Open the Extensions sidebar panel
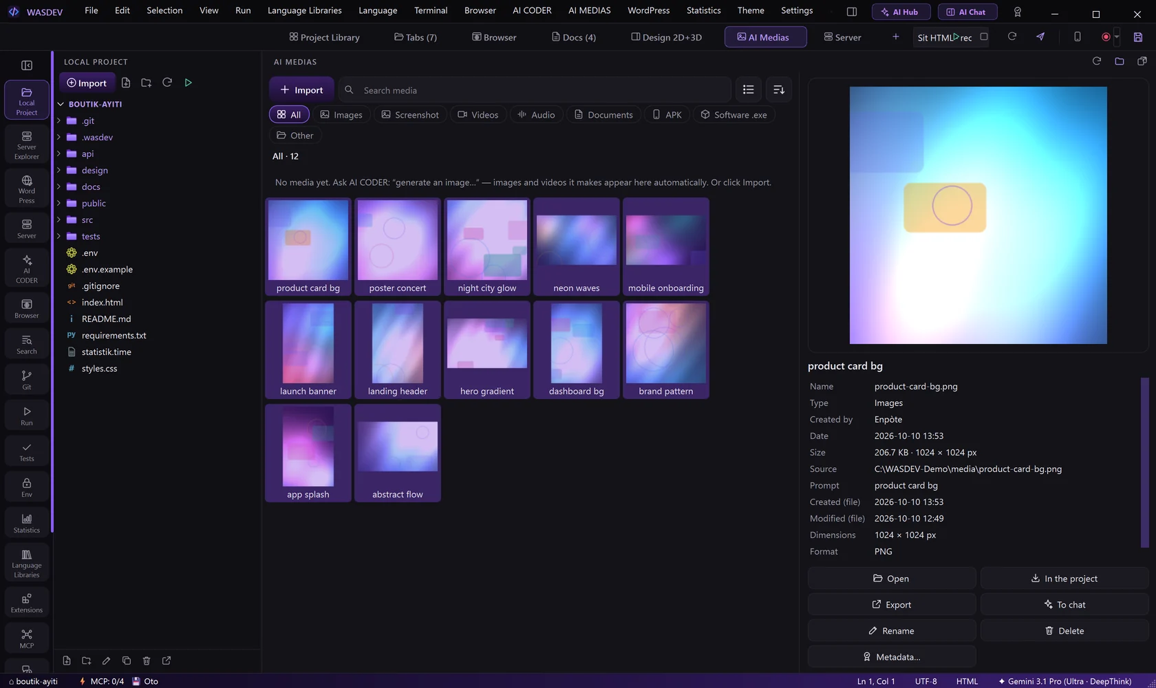Screen dimensions: 1156x688 (x=27, y=603)
